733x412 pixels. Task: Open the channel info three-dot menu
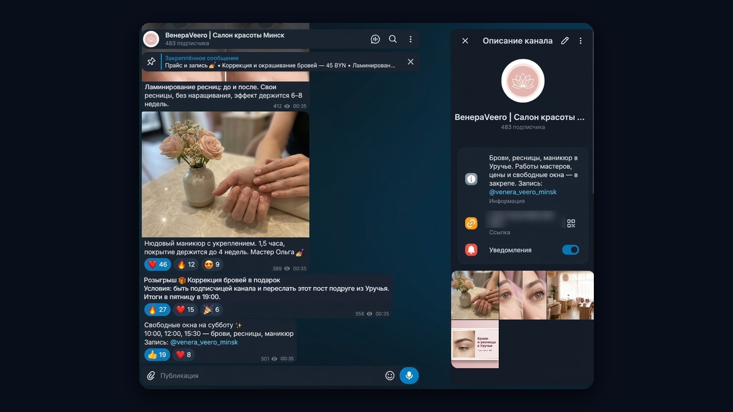click(581, 41)
